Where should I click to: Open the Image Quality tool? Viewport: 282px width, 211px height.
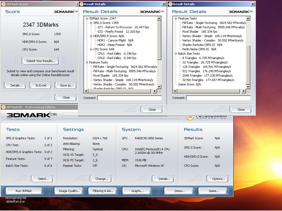pyautogui.click(x=69, y=191)
